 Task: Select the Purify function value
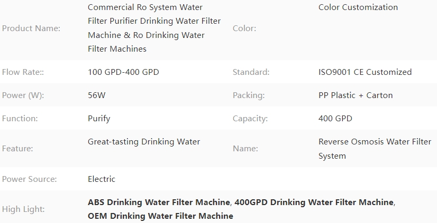(99, 119)
